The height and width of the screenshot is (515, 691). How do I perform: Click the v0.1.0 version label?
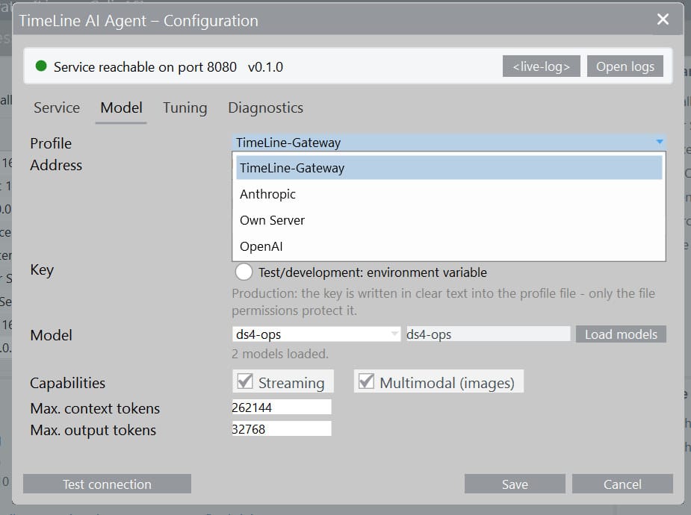265,67
